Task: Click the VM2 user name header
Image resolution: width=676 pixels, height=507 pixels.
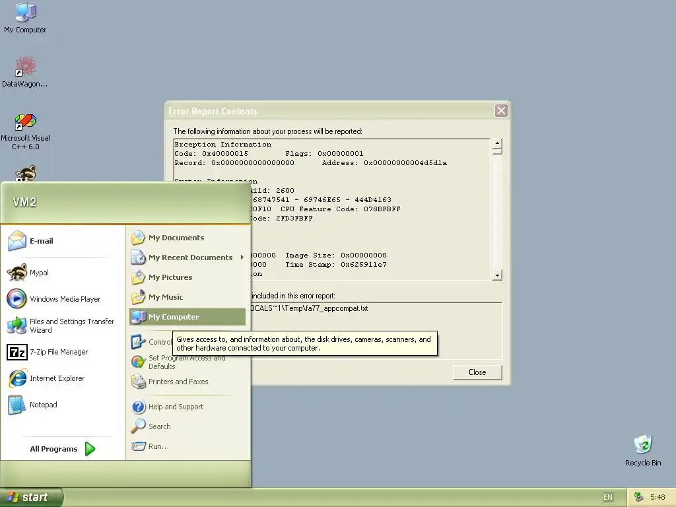Action: 24,202
